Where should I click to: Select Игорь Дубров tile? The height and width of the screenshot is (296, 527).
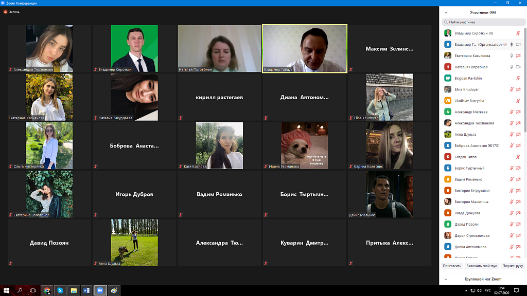134,194
